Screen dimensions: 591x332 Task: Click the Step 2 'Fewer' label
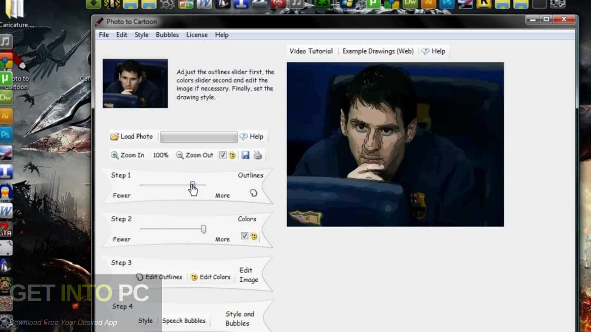pos(122,239)
